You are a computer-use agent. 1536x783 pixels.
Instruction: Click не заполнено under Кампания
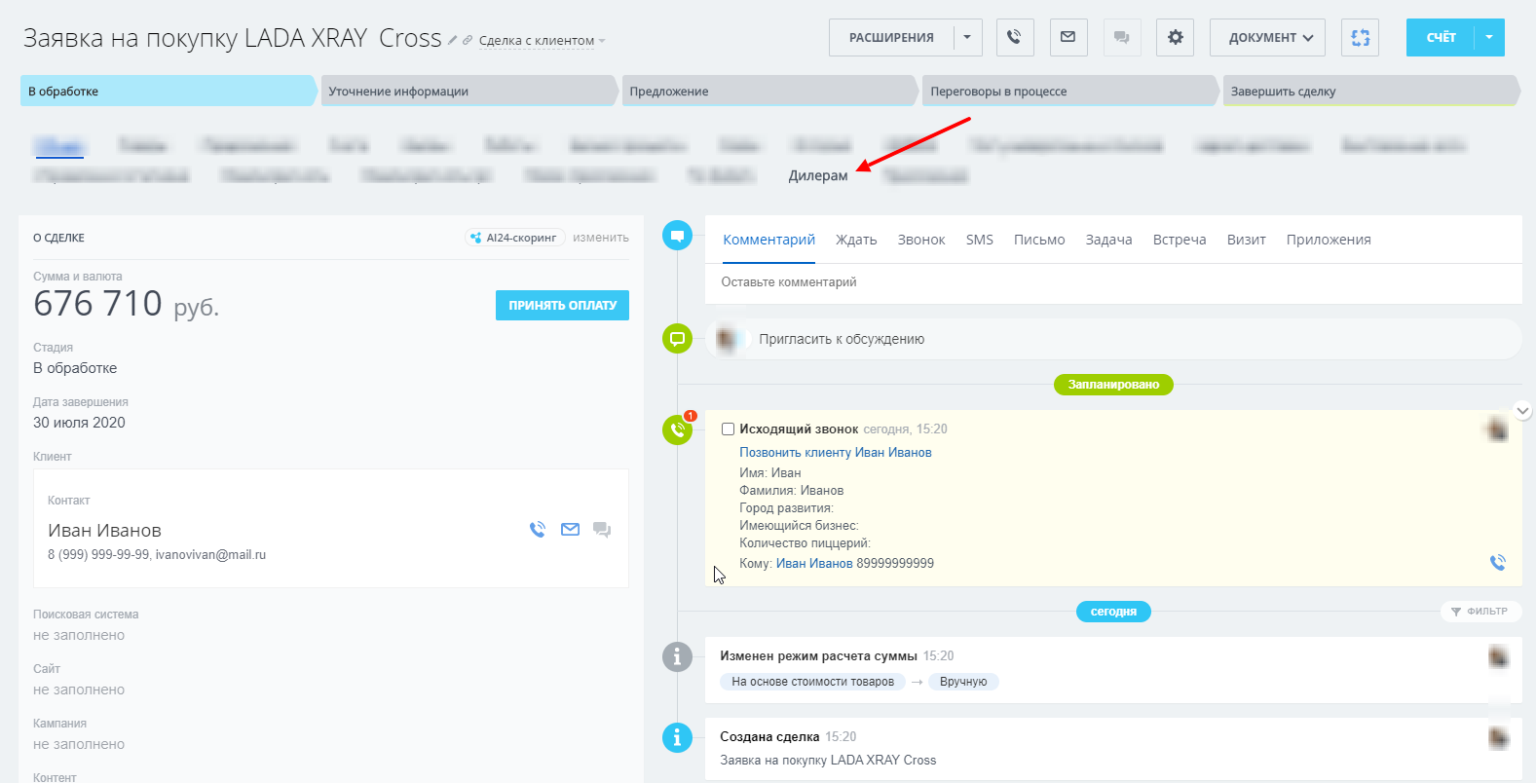79,744
